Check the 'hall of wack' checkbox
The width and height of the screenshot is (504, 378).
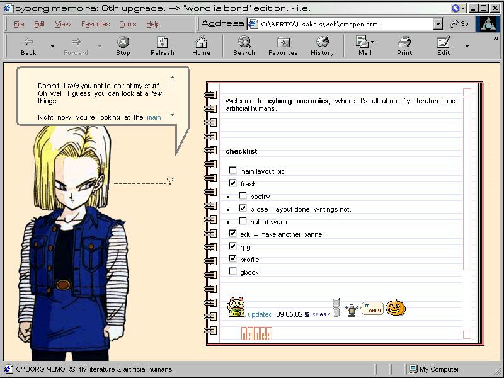[x=243, y=221]
